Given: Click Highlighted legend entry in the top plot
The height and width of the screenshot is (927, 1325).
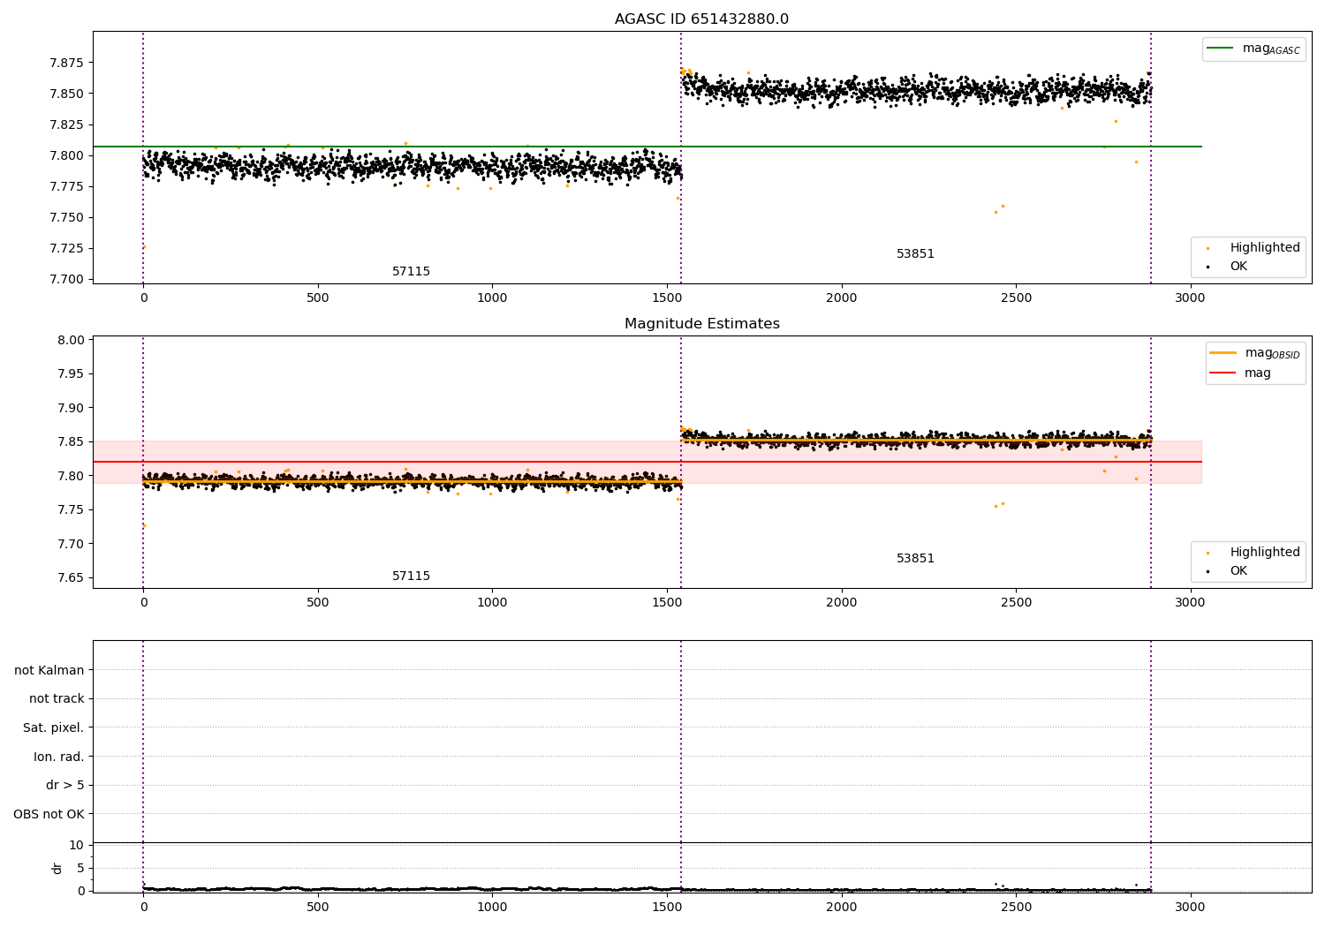Looking at the screenshot, I should coord(1265,247).
